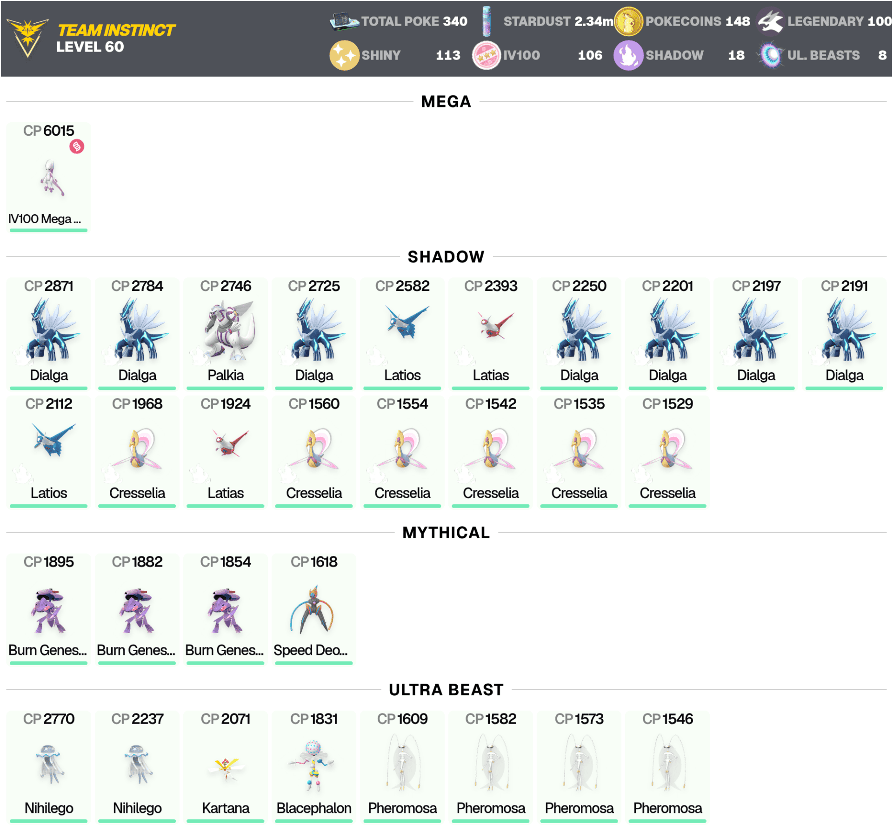Click the MYTHICAL section heading
The image size is (893, 831).
[446, 533]
